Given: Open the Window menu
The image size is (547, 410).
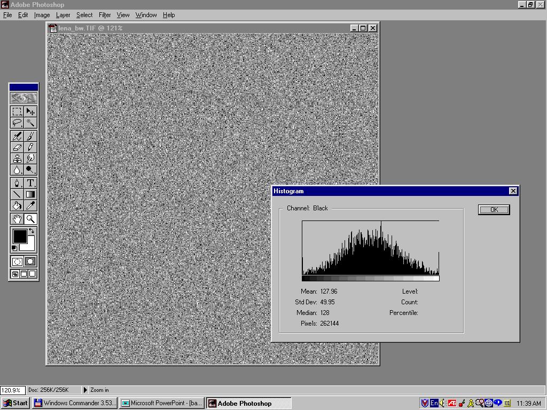Looking at the screenshot, I should click(x=146, y=15).
